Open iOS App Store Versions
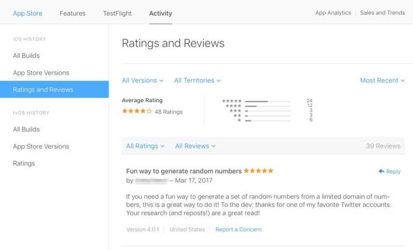The width and height of the screenshot is (413, 250). 41,73
